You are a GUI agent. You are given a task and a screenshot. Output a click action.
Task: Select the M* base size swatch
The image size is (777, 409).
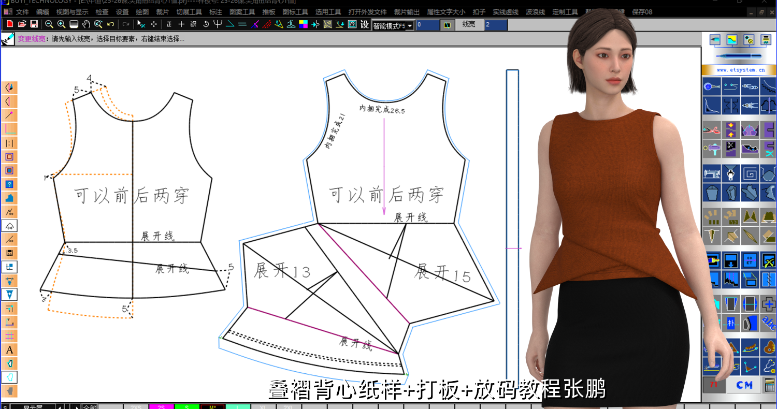tap(212, 406)
